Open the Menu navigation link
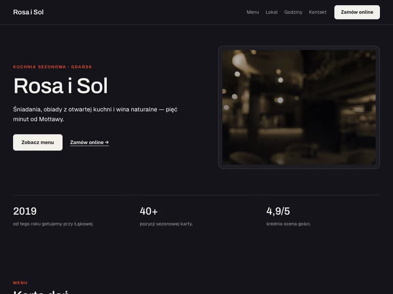The image size is (393, 294). (253, 12)
